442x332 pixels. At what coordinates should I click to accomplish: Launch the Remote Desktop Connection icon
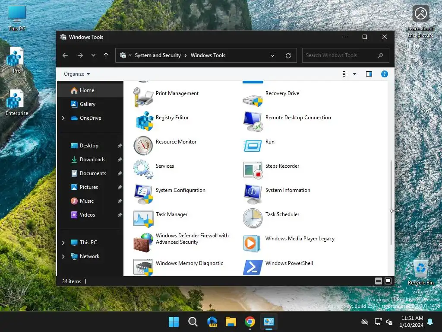tap(253, 121)
